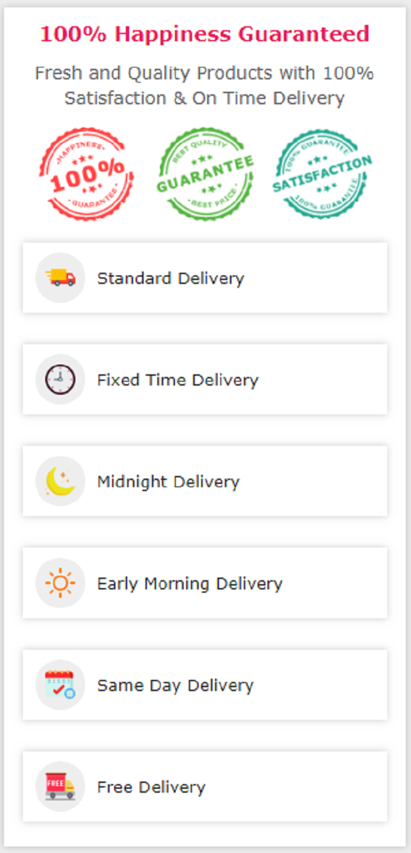Viewport: 411px width, 853px height.
Task: Select the Fixed Time Delivery label
Action: click(178, 380)
